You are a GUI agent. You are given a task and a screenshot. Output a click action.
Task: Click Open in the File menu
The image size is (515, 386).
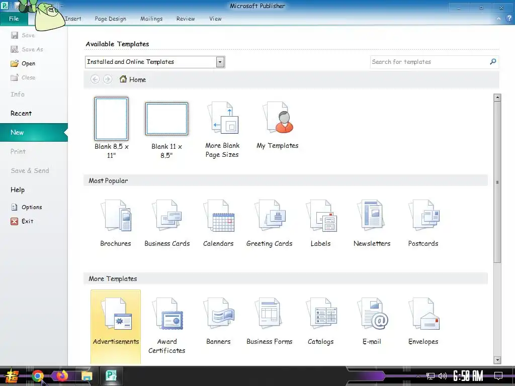tap(23, 63)
